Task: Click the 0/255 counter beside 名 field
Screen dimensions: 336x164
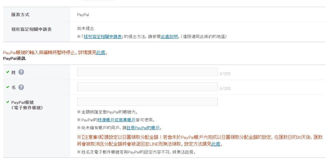Action: [x=225, y=89]
